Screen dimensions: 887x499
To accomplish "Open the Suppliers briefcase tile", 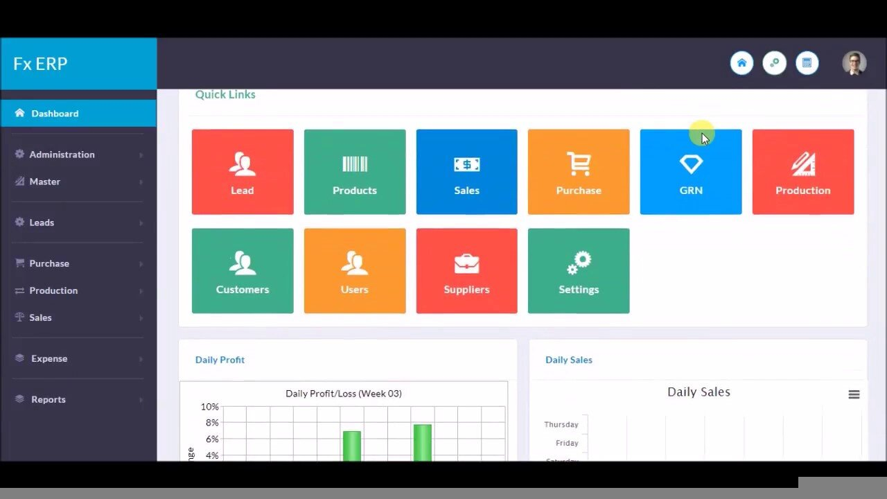I will [x=466, y=270].
